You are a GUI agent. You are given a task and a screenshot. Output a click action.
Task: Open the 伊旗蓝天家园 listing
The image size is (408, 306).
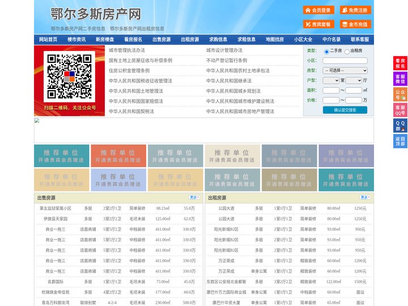[56, 219]
